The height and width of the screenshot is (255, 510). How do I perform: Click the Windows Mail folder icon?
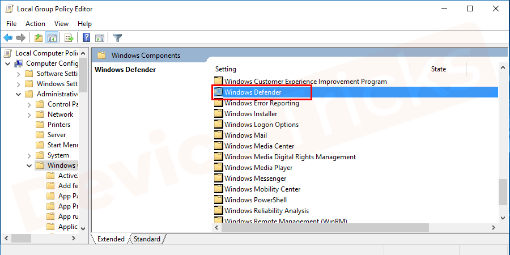coord(219,135)
